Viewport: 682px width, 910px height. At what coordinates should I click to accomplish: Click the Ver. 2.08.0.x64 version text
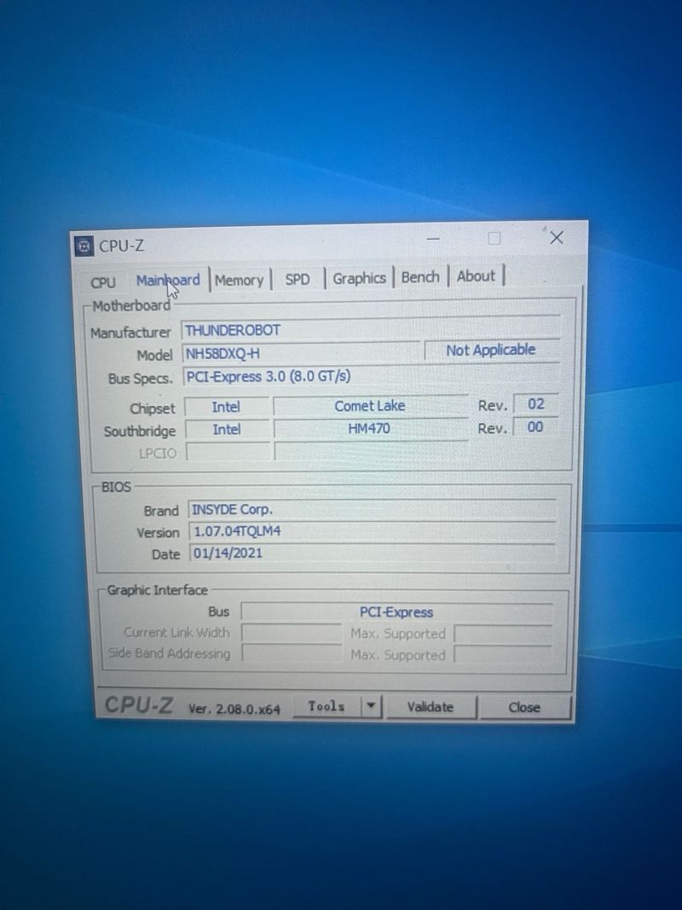point(234,709)
